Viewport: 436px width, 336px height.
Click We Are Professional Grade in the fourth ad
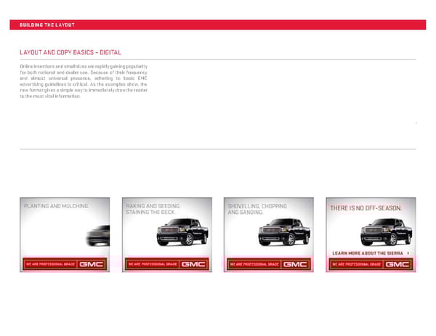tap(355, 264)
